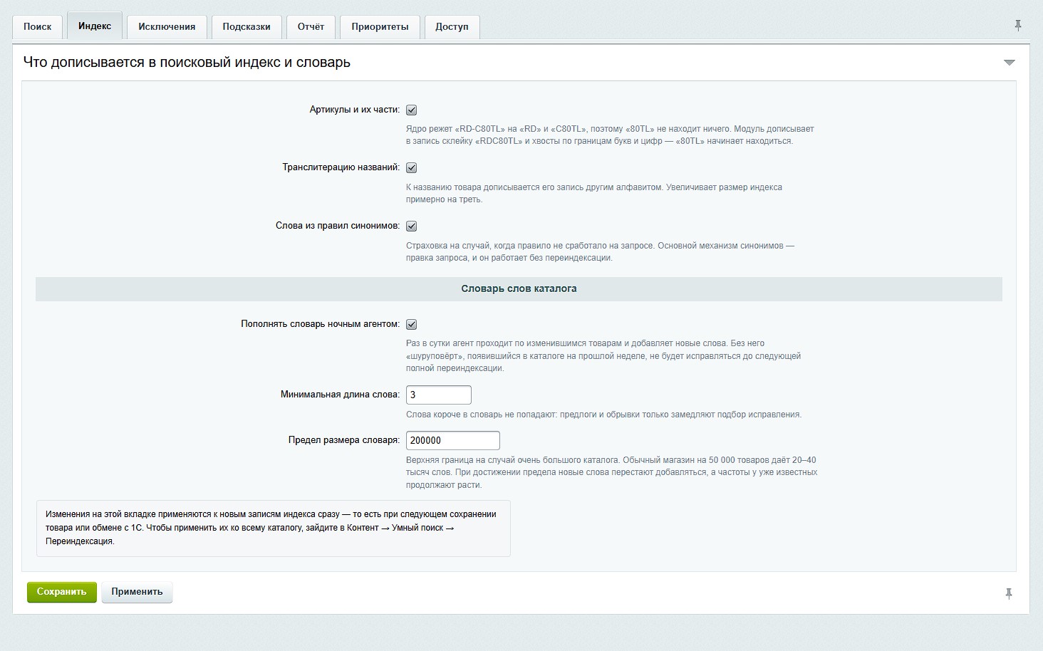The height and width of the screenshot is (651, 1043).
Task: Click the green «Сохранить» button
Action: click(62, 592)
